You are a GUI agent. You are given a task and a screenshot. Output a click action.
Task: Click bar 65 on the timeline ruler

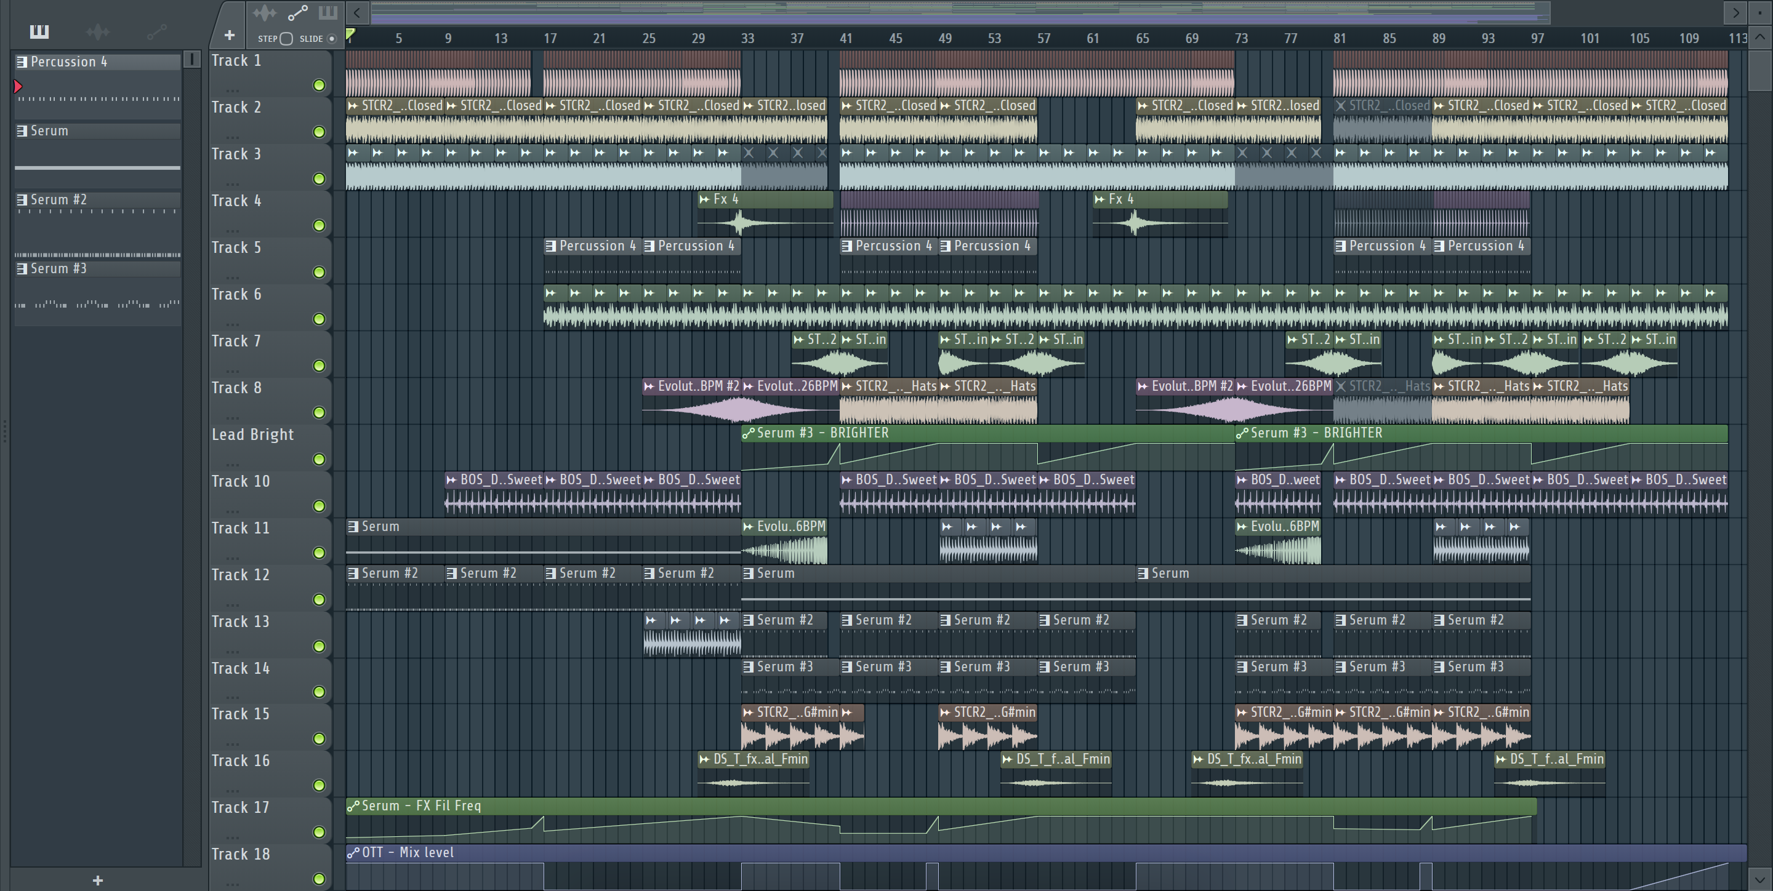(x=1143, y=39)
